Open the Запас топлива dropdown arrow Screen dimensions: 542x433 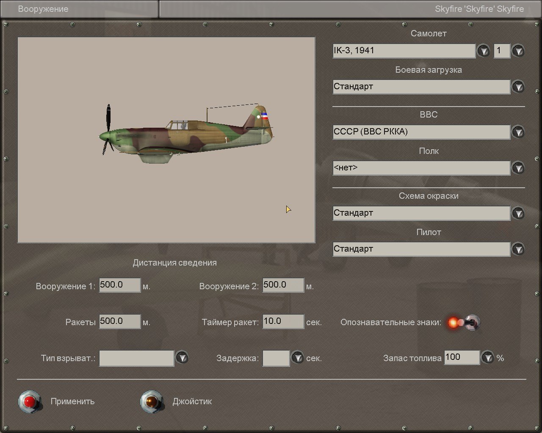(x=488, y=358)
